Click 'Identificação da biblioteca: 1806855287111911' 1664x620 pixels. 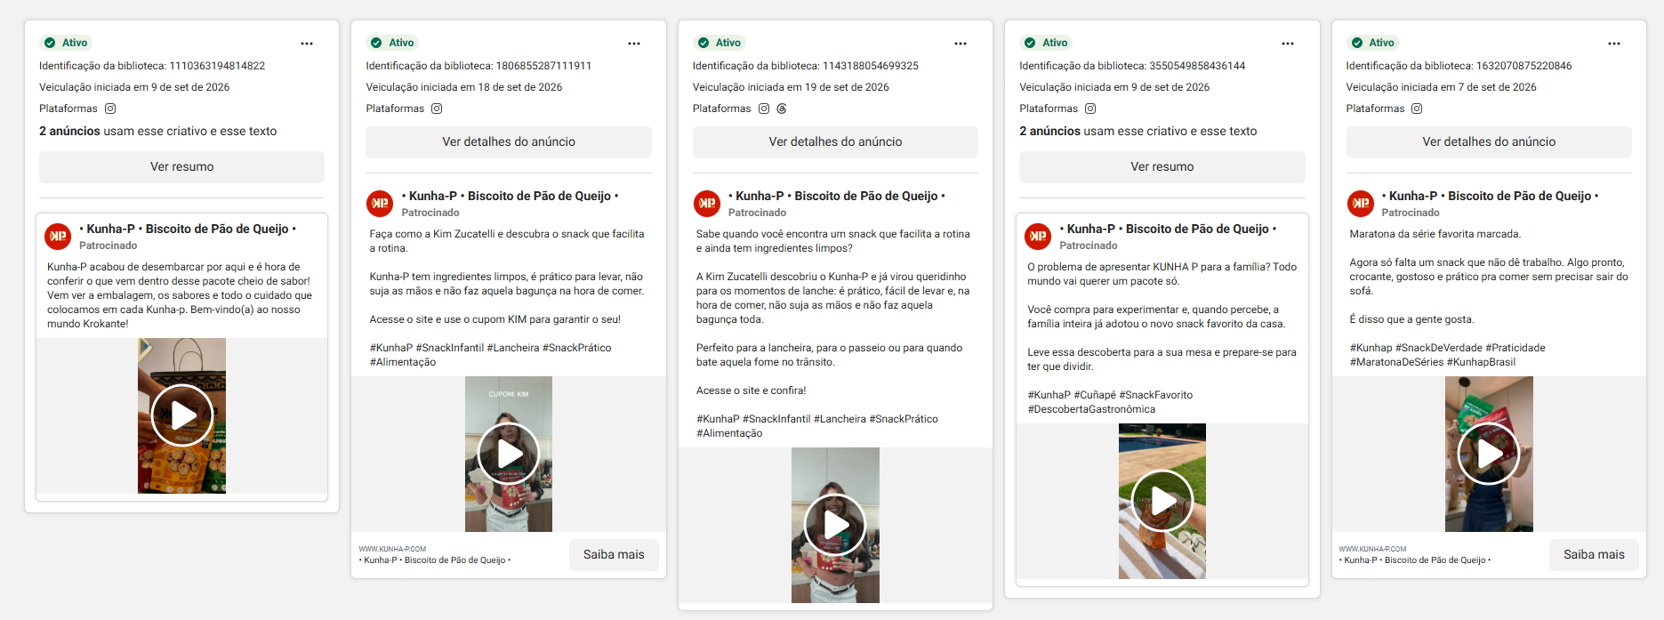(x=478, y=66)
